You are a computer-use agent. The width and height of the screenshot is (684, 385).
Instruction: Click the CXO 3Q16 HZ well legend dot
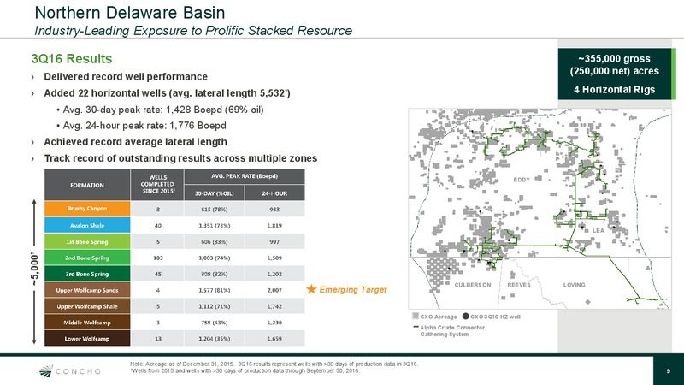(465, 316)
